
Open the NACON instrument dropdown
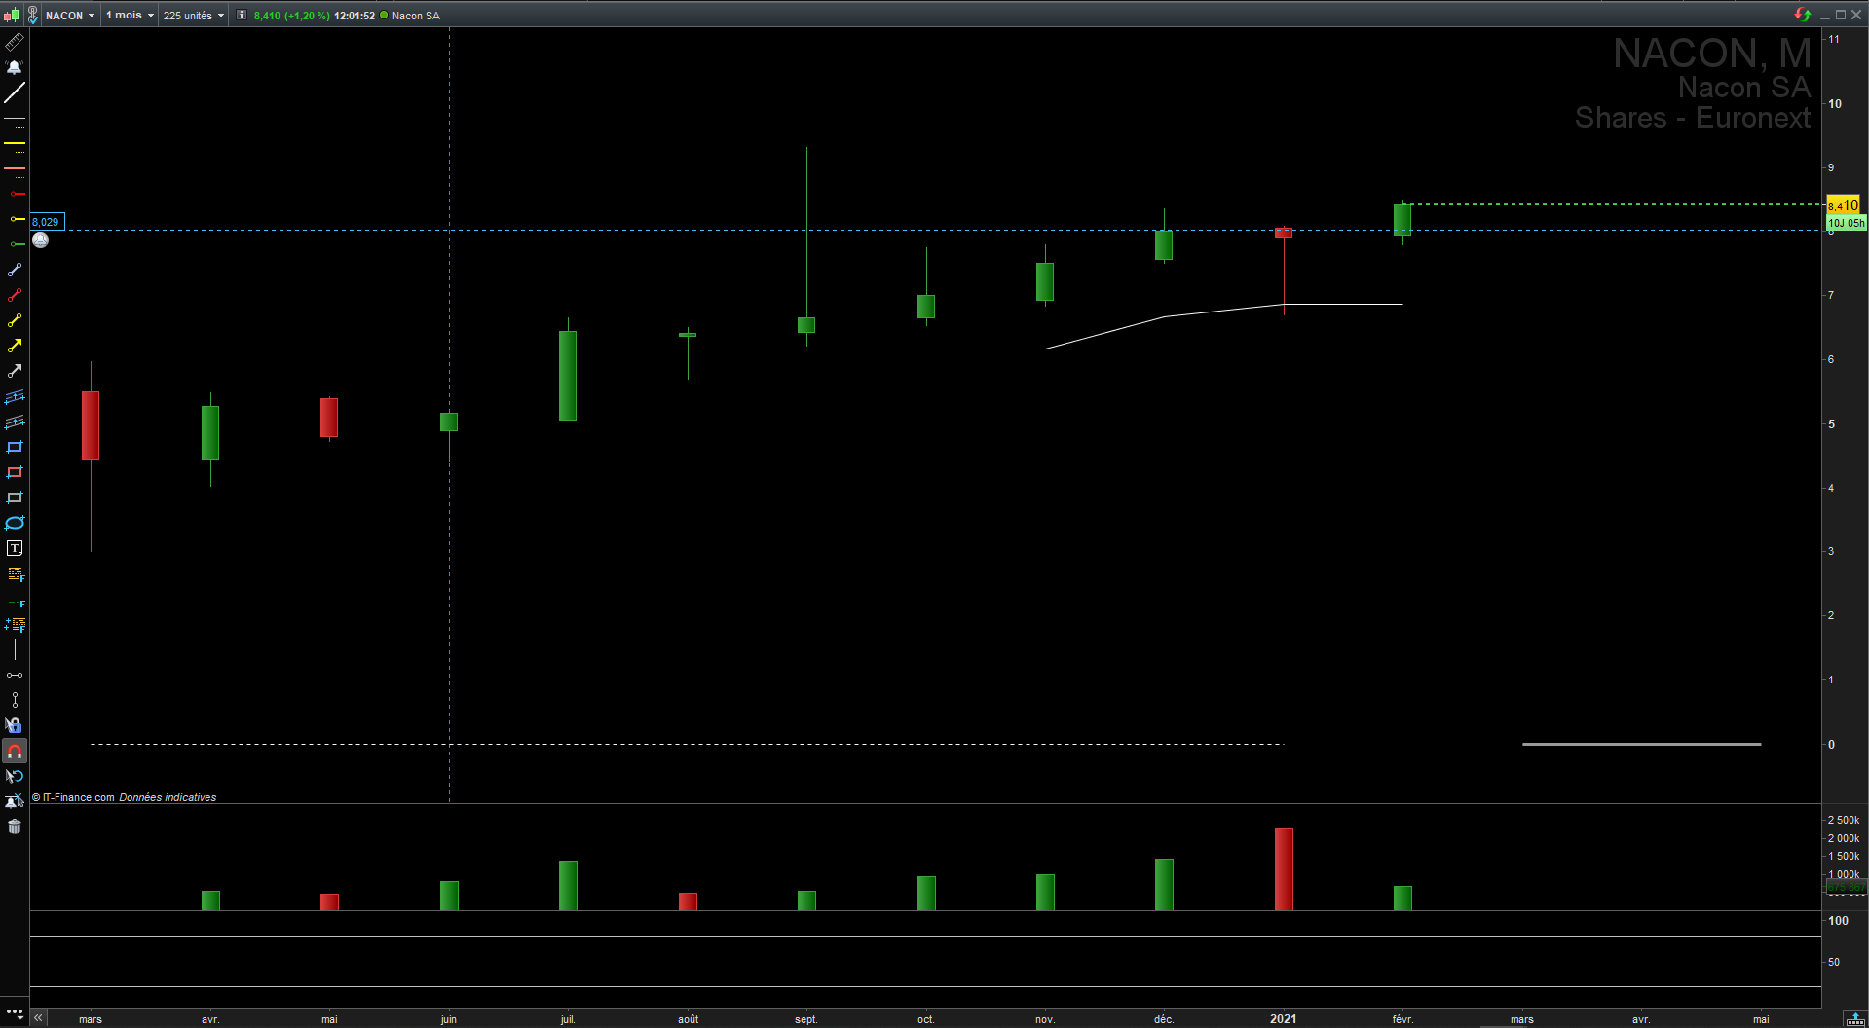[70, 15]
